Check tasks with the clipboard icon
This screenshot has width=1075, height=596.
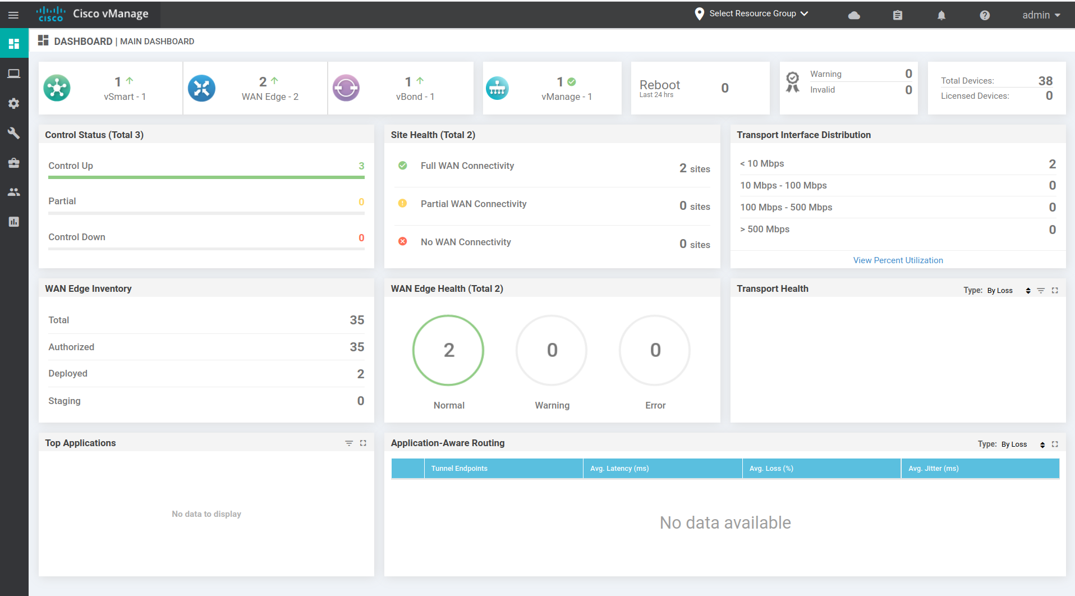(897, 15)
